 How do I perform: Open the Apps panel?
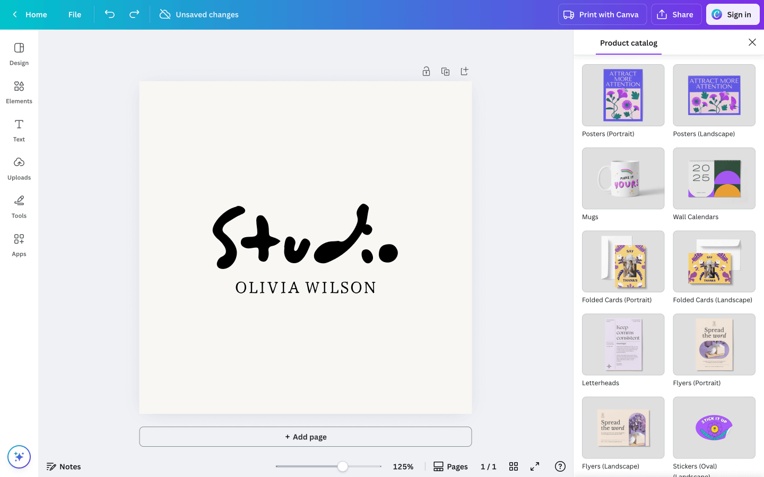[x=19, y=245]
